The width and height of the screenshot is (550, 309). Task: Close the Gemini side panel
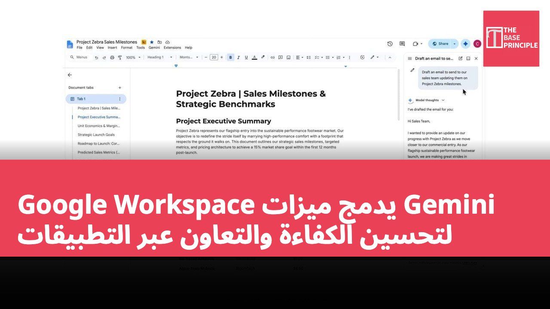476,58
